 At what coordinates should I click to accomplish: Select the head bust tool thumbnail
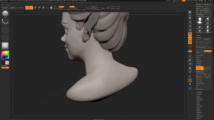point(200,21)
